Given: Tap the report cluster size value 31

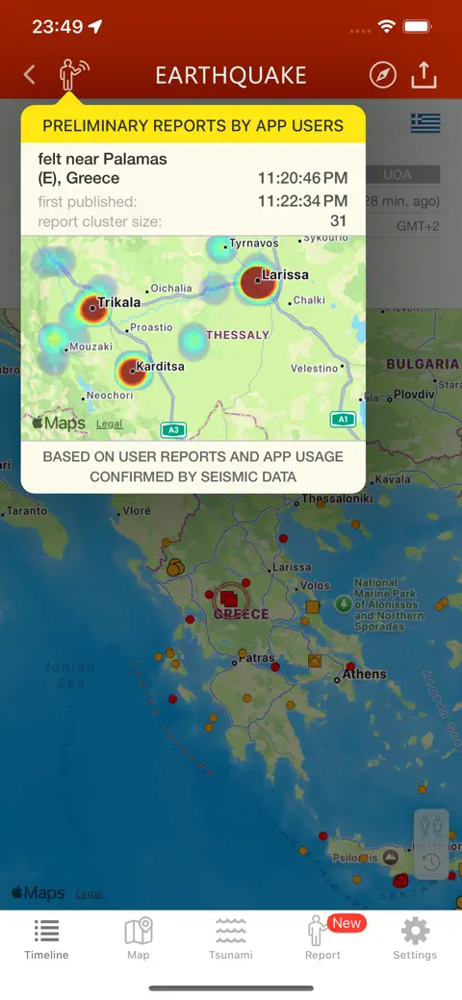Looking at the screenshot, I should [x=338, y=221].
